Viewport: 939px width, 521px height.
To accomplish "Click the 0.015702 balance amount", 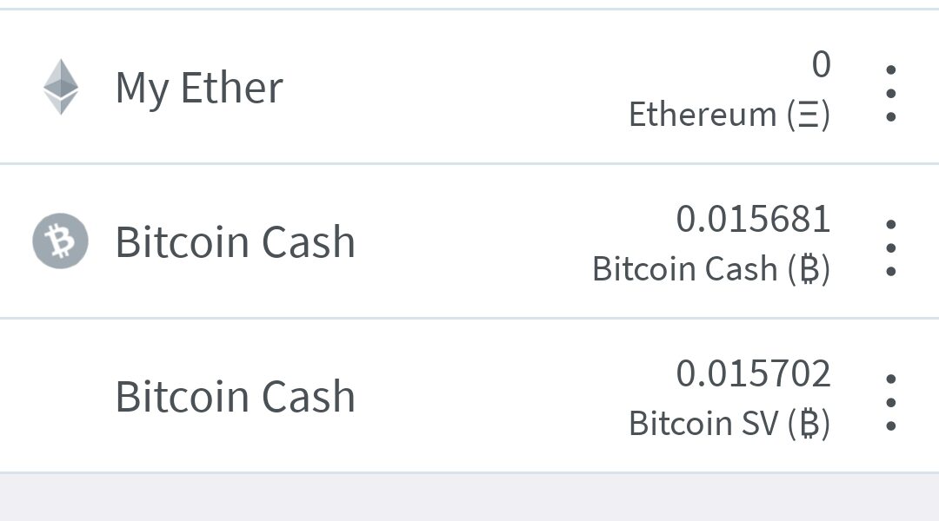I will click(x=753, y=373).
